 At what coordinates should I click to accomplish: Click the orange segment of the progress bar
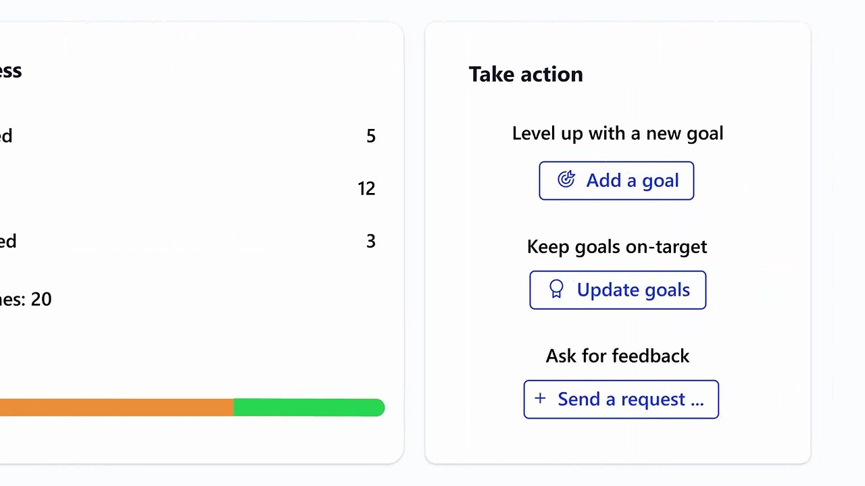pyautogui.click(x=115, y=408)
